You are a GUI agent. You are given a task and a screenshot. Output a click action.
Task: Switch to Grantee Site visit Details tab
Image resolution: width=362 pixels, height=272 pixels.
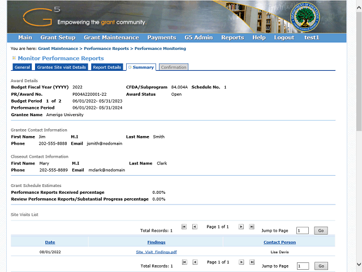click(x=62, y=67)
